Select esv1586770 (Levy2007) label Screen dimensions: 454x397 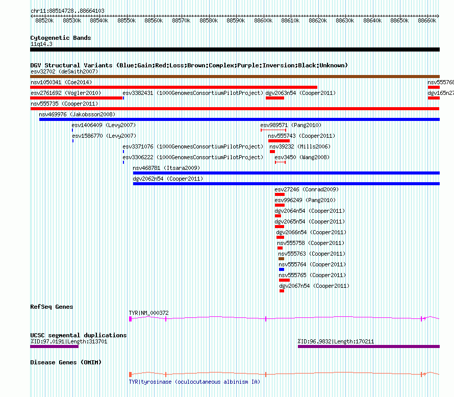104,136
